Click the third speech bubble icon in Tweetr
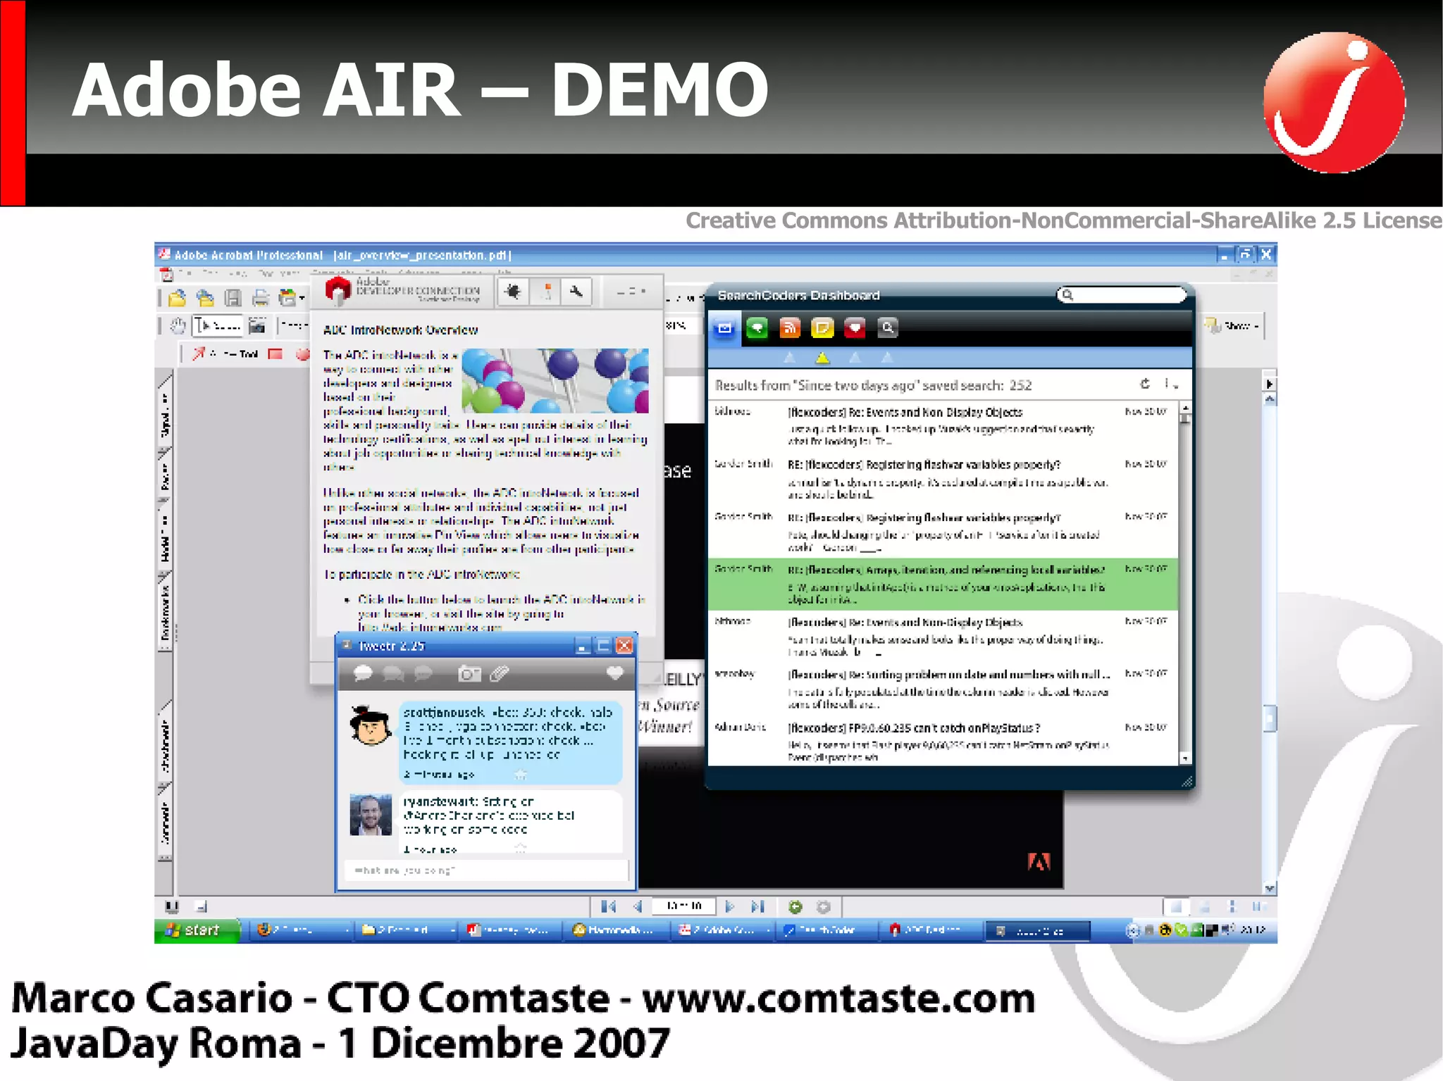 coord(423,674)
